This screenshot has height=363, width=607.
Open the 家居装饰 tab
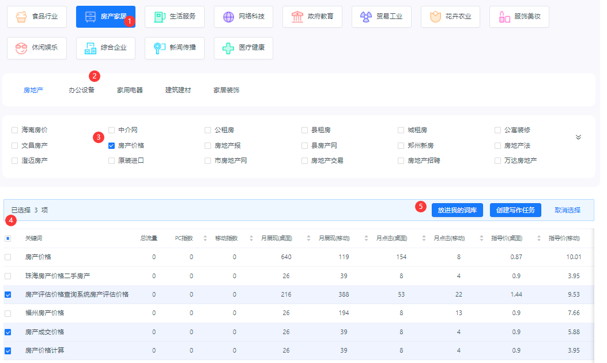[x=226, y=90]
